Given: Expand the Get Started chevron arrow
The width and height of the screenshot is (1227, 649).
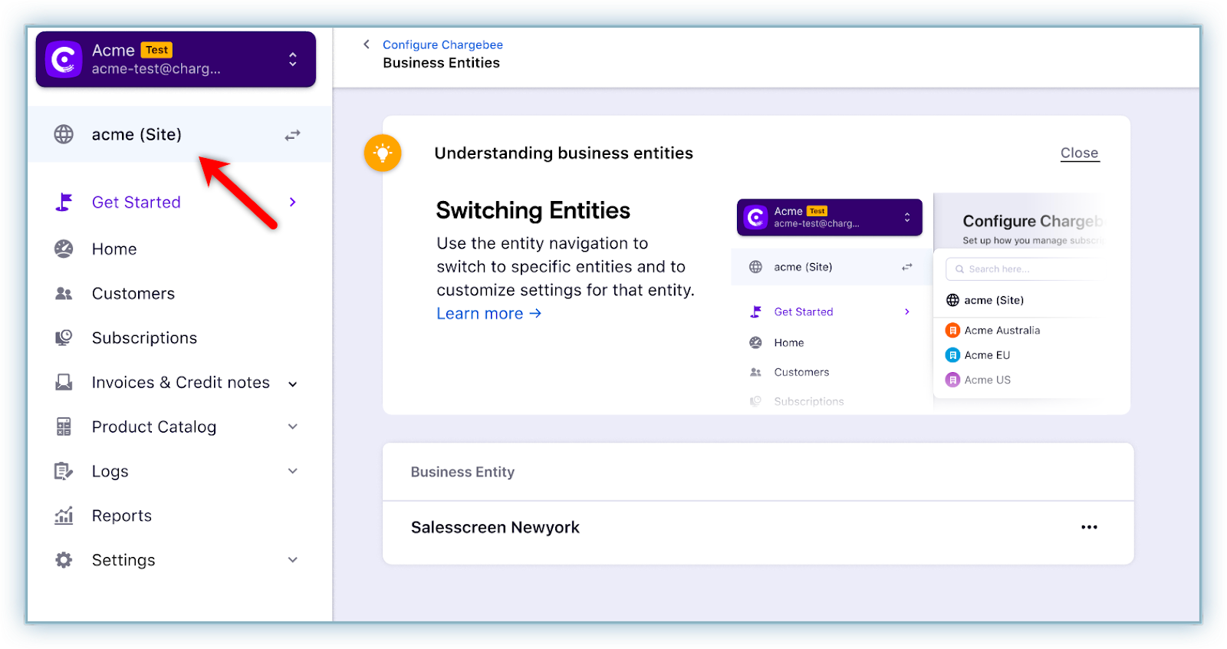Looking at the screenshot, I should click(293, 202).
